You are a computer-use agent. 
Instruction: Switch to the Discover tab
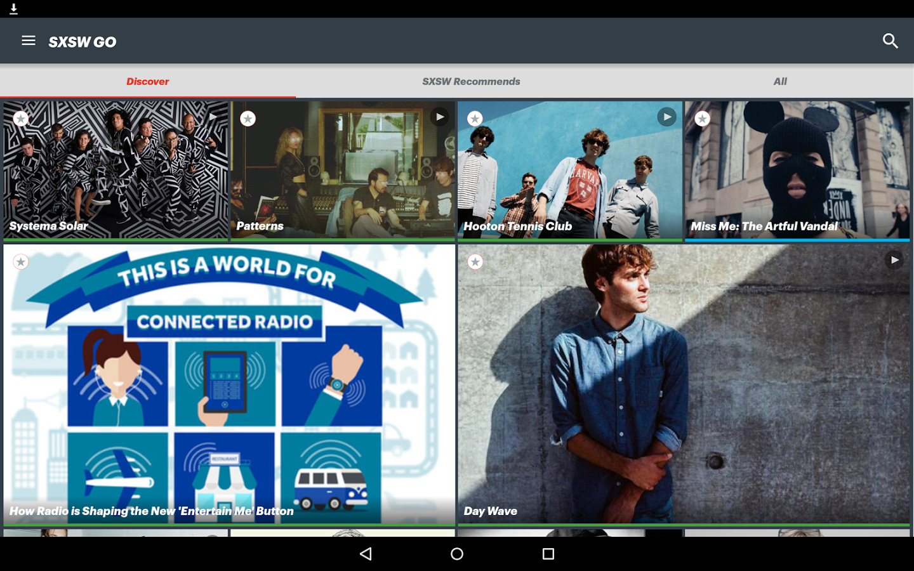point(148,81)
